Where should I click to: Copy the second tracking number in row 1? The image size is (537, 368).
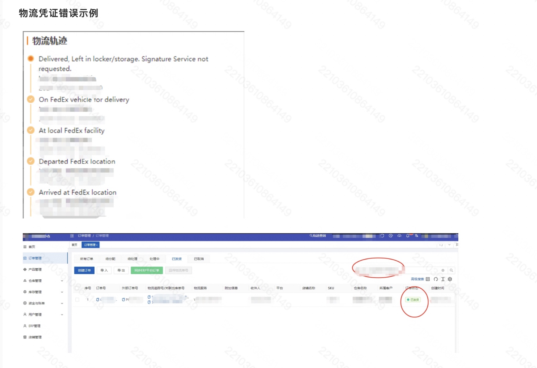149,302
